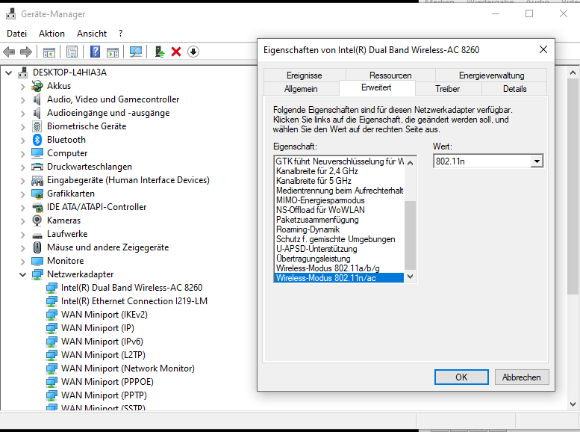The width and height of the screenshot is (580, 432).
Task: Confirm the dialog with OK
Action: coord(461,377)
